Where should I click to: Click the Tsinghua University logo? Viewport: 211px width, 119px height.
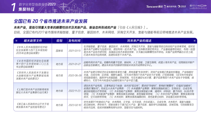tap(198, 7)
